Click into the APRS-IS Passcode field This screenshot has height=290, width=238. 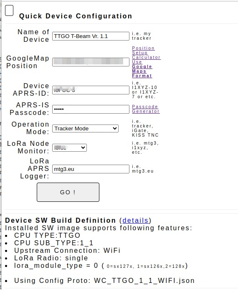(91, 109)
